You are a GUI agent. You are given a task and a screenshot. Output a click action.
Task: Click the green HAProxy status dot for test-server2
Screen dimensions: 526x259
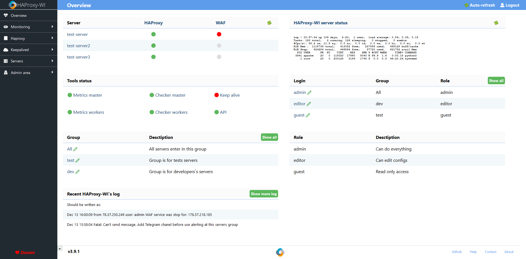point(153,46)
